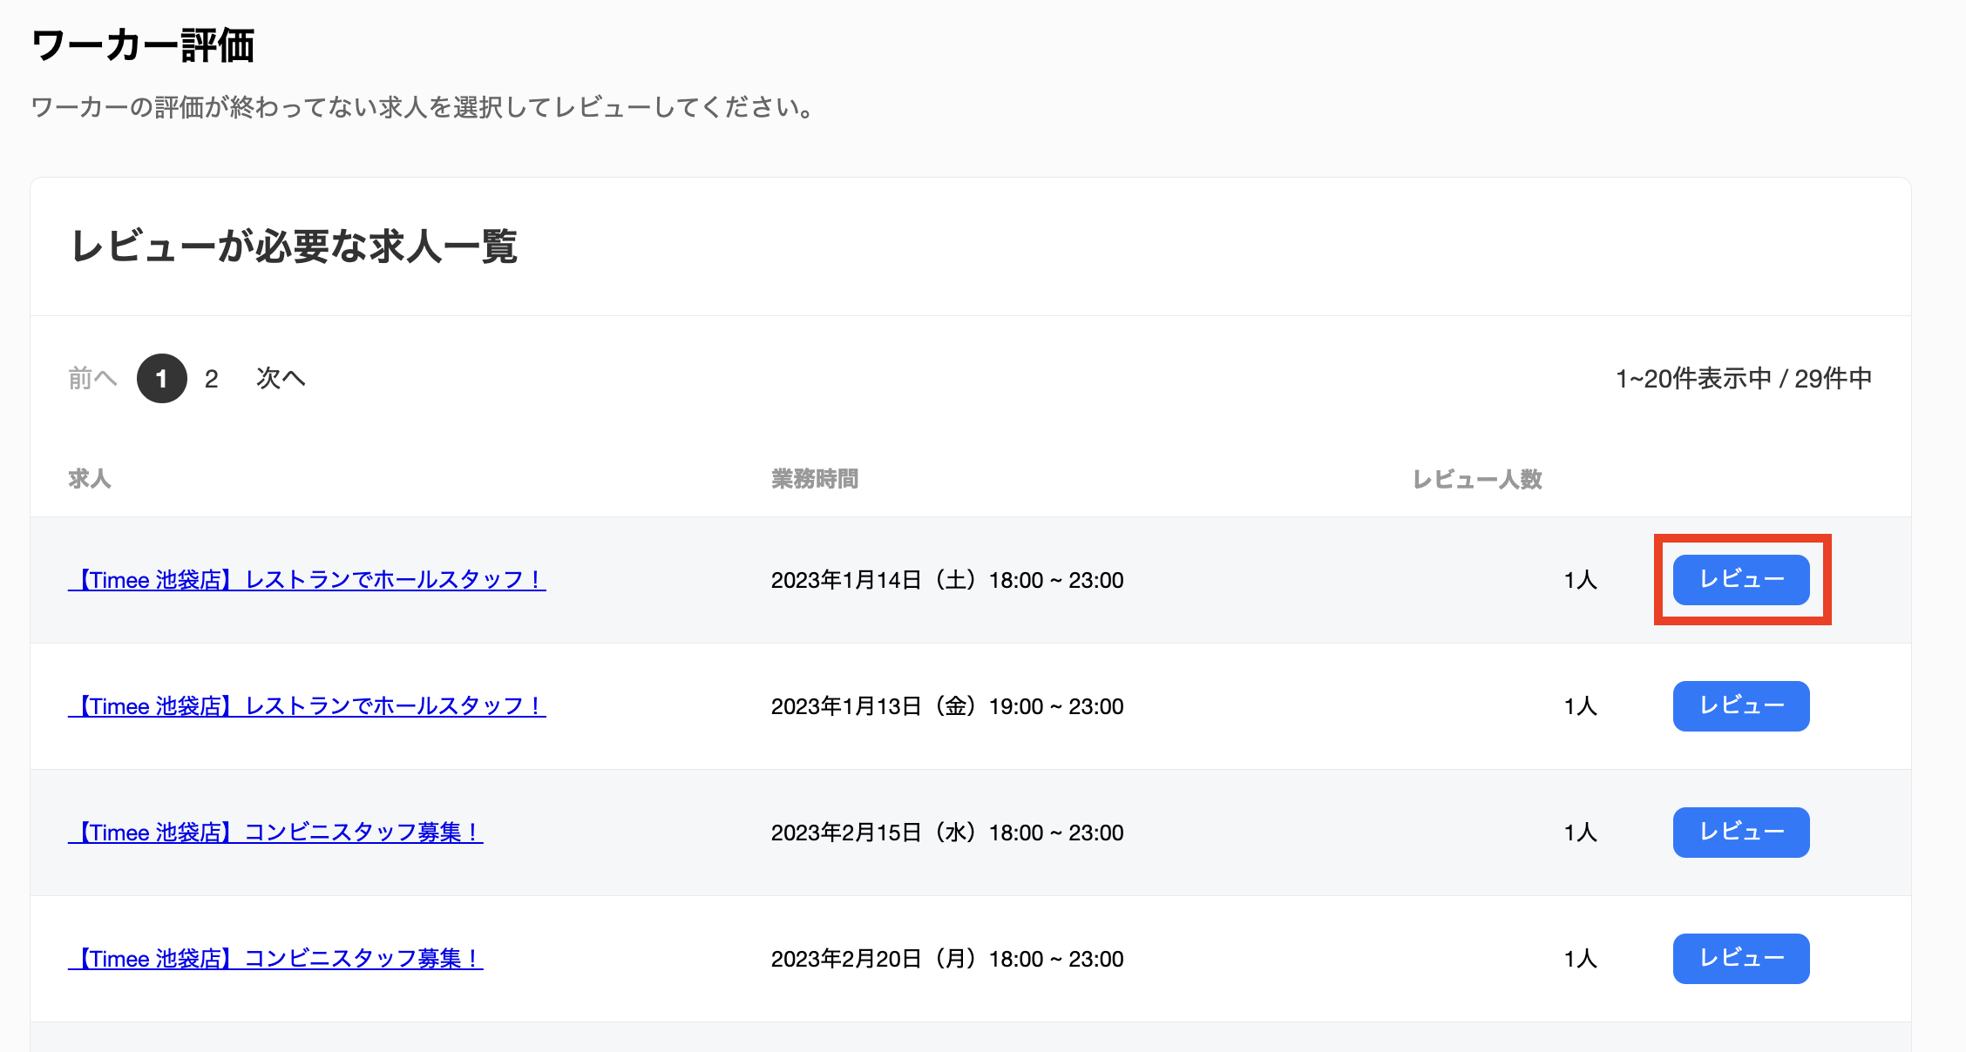
Task: Click the 求人 column header
Action: click(x=90, y=479)
